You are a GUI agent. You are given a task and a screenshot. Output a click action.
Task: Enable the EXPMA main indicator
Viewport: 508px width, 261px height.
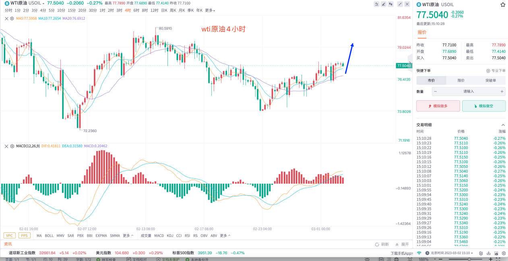click(x=101, y=236)
